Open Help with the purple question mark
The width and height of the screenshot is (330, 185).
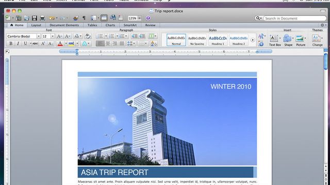coord(148,18)
